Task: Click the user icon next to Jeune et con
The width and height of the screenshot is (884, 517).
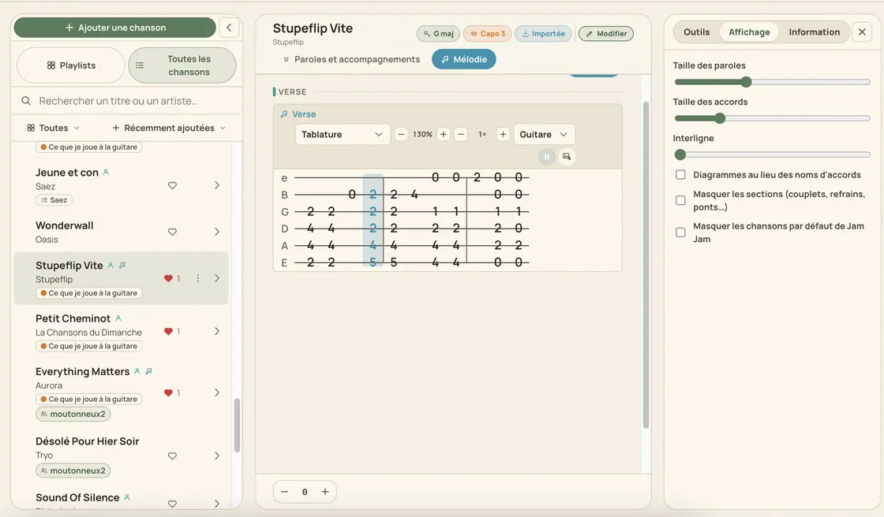Action: (106, 173)
